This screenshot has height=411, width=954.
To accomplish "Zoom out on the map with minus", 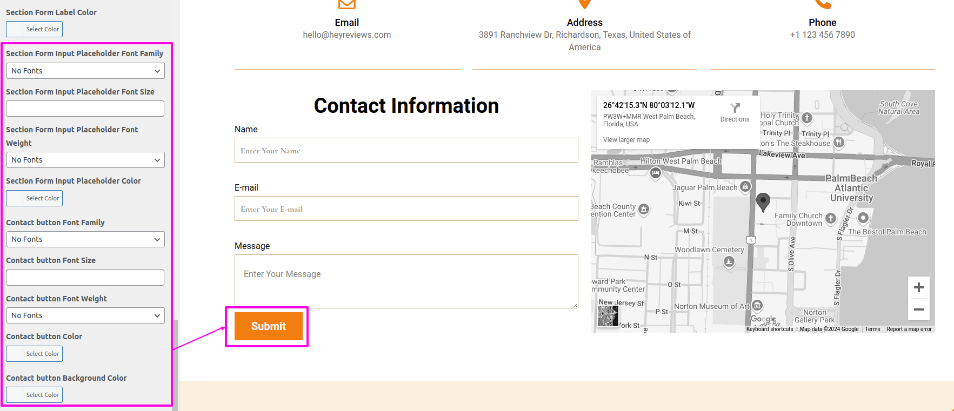I will coord(918,309).
